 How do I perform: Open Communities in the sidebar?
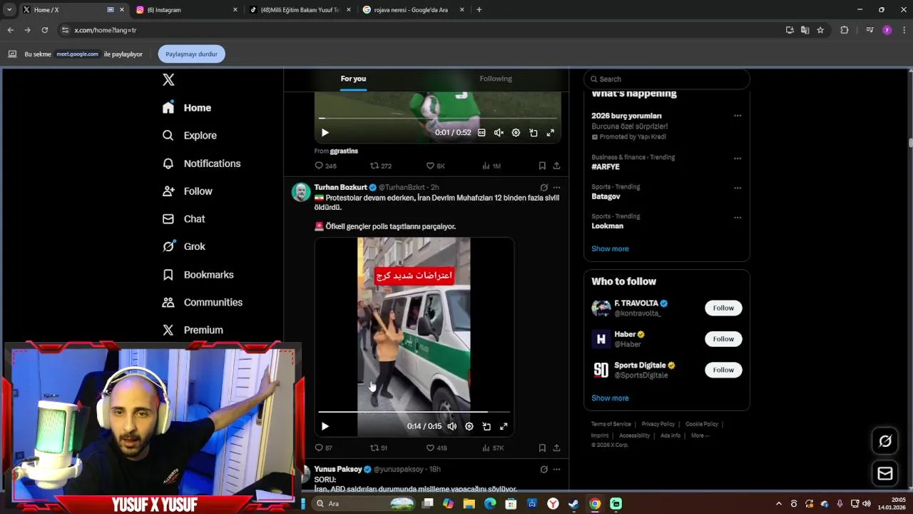pyautogui.click(x=202, y=303)
